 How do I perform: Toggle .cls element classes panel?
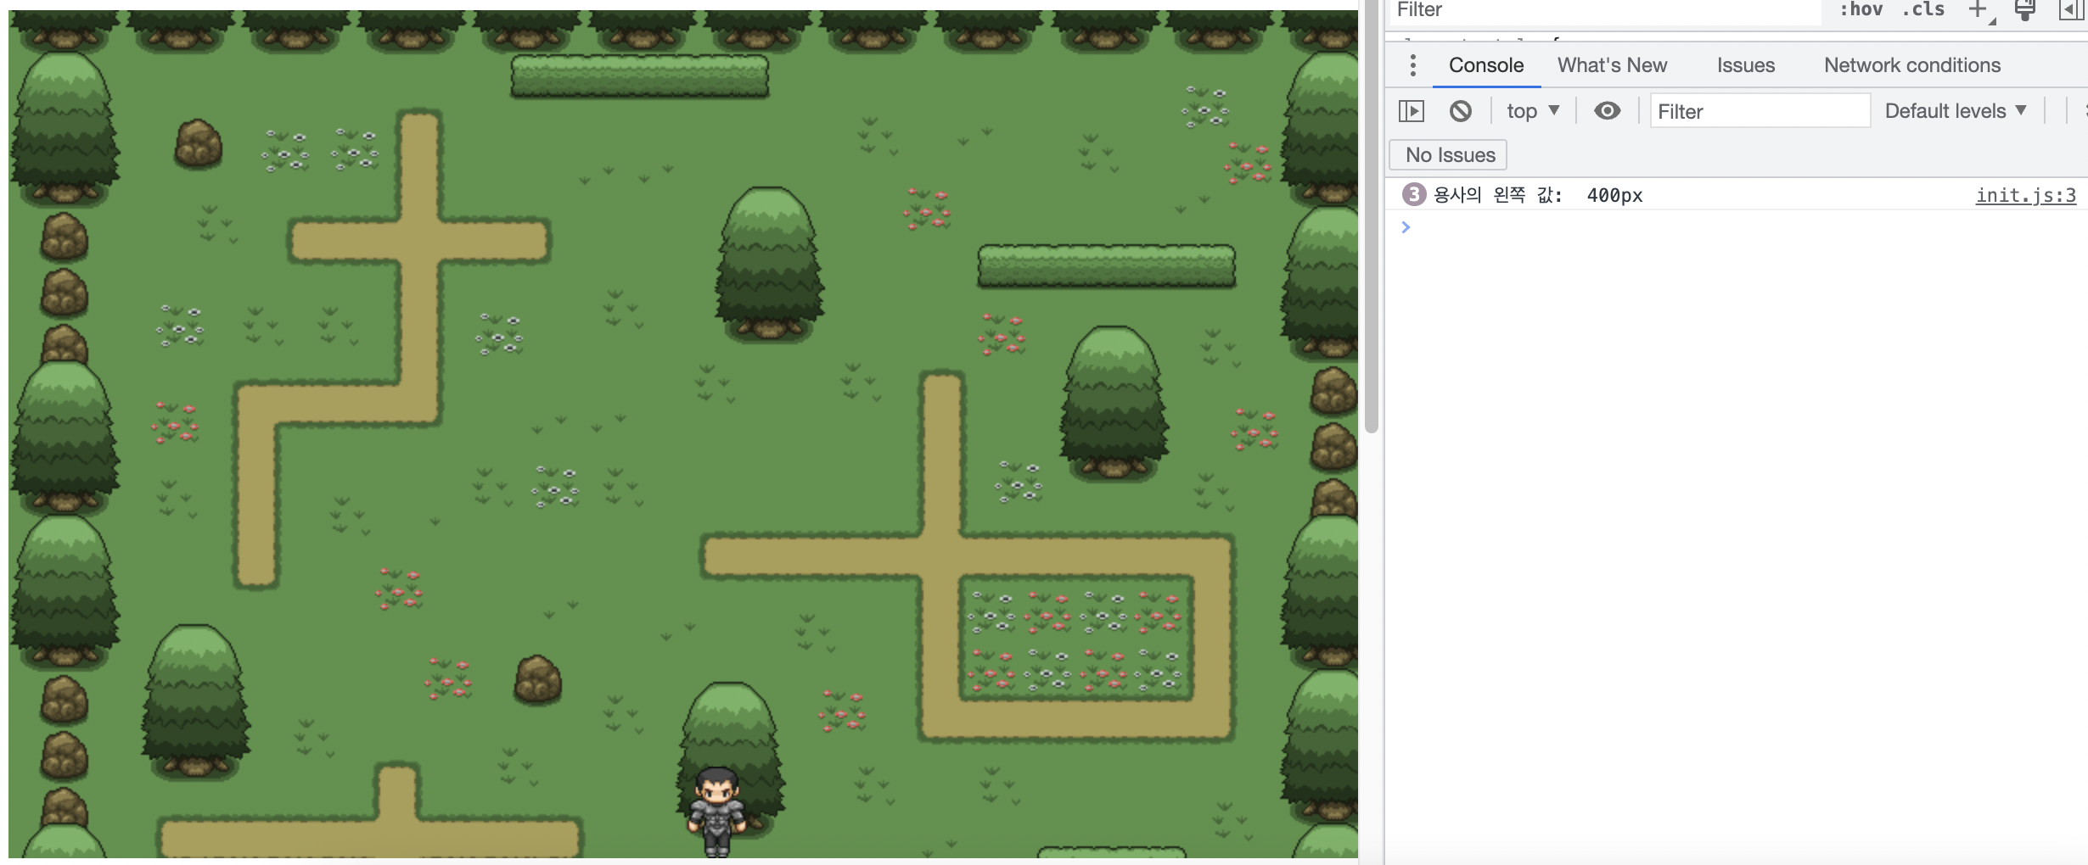pos(1923,10)
